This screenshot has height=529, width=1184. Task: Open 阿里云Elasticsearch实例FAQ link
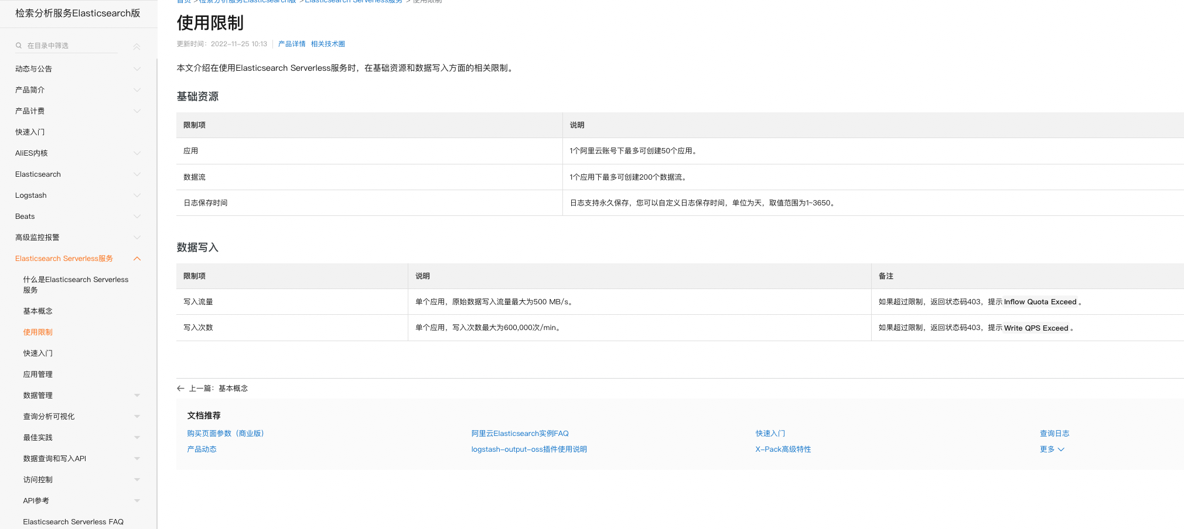520,434
